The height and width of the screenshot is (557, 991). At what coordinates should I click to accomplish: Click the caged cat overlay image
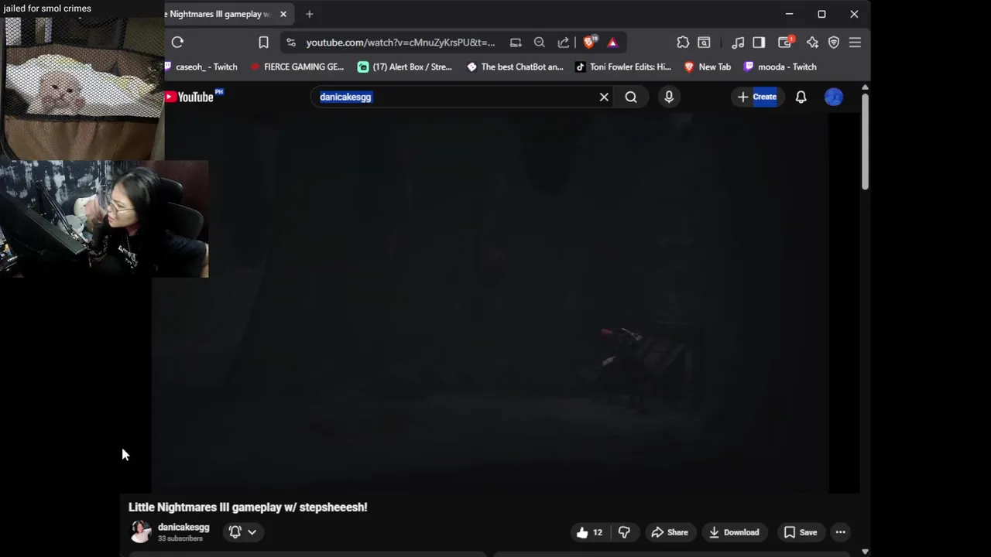click(x=82, y=87)
